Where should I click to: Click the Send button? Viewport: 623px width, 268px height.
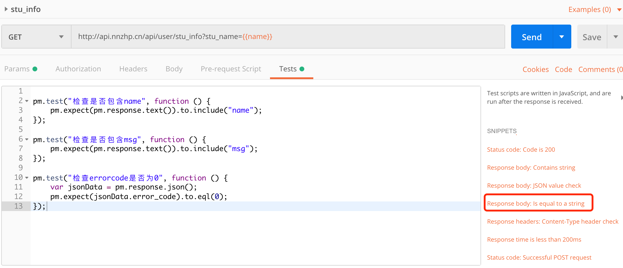point(532,37)
